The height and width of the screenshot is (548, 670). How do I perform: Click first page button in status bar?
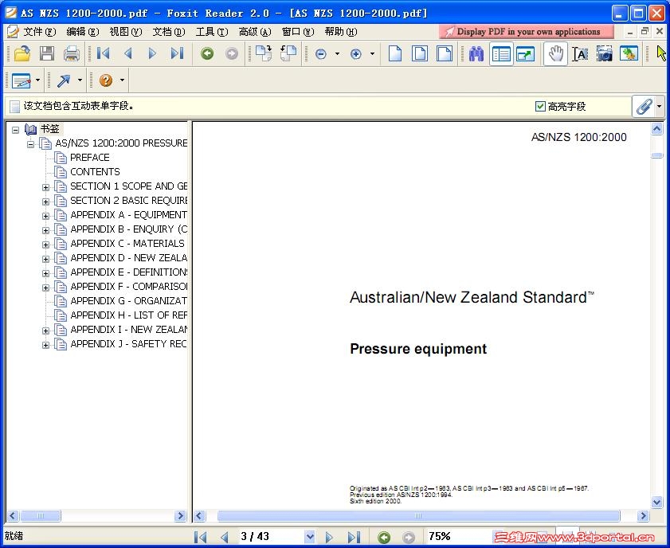coord(201,537)
